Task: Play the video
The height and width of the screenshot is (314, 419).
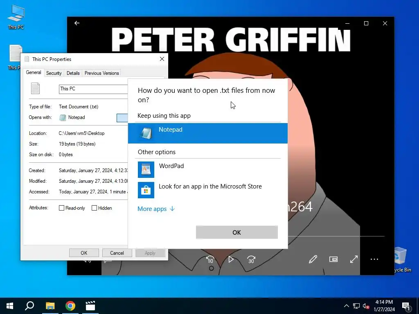Action: pyautogui.click(x=231, y=259)
